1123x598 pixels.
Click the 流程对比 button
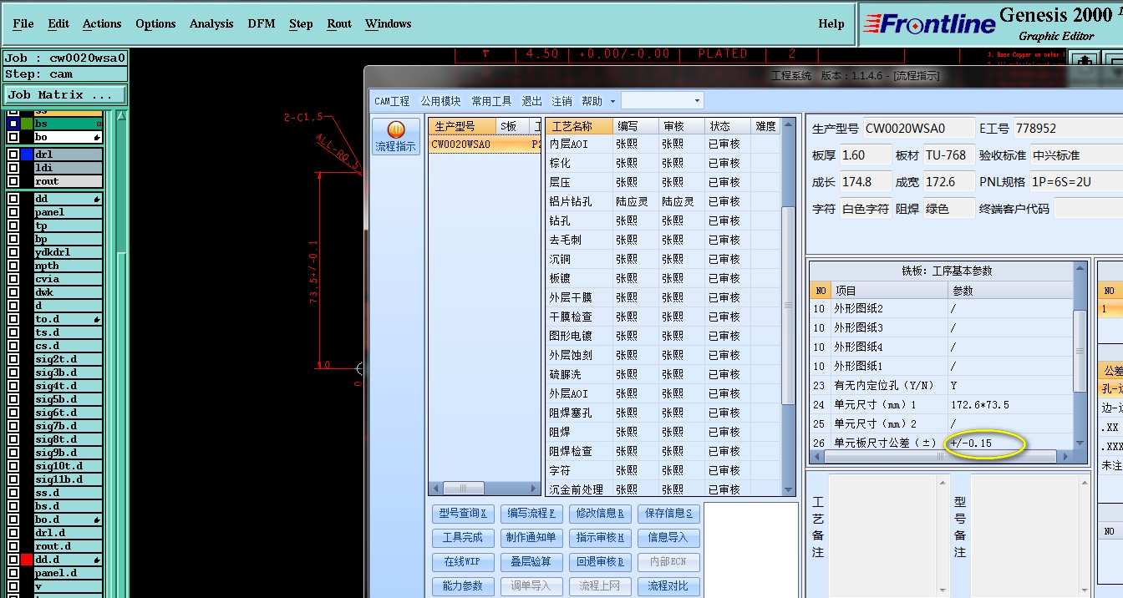tap(668, 585)
